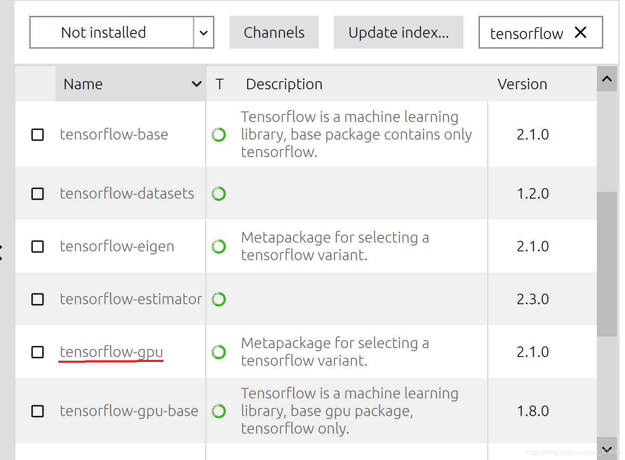625x460 pixels.
Task: Click the tensorflow search field
Action: (541, 32)
